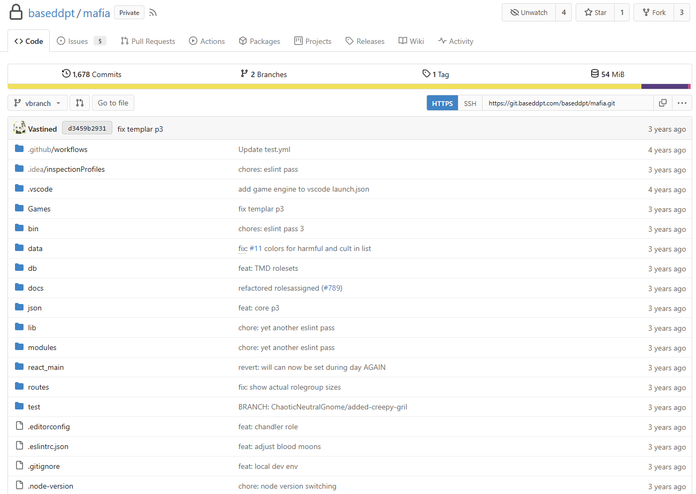Click Vastined's avatar image
This screenshot has width=696, height=494.
[20, 128]
